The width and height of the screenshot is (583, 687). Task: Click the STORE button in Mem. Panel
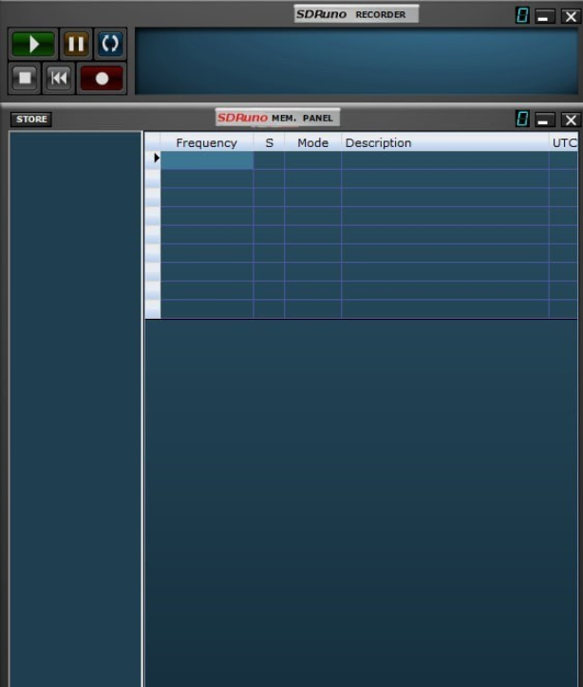pyautogui.click(x=31, y=120)
